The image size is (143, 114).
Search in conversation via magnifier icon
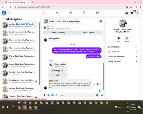127,38
